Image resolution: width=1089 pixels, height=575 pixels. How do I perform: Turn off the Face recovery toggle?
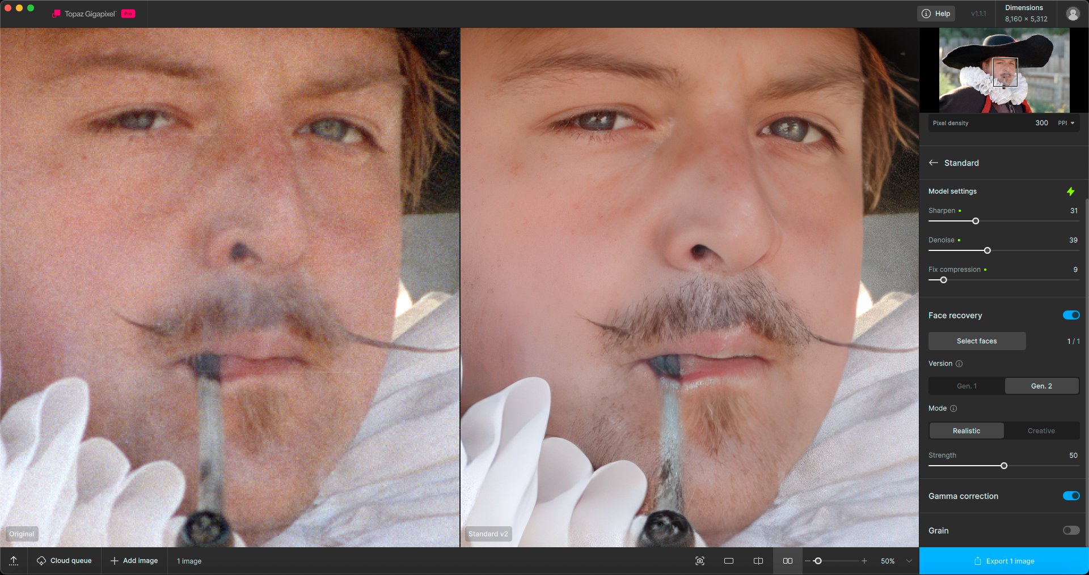coord(1071,316)
